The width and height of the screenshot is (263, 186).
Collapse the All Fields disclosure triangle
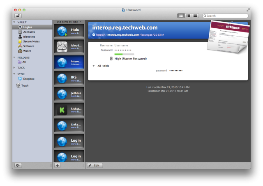click(94, 66)
